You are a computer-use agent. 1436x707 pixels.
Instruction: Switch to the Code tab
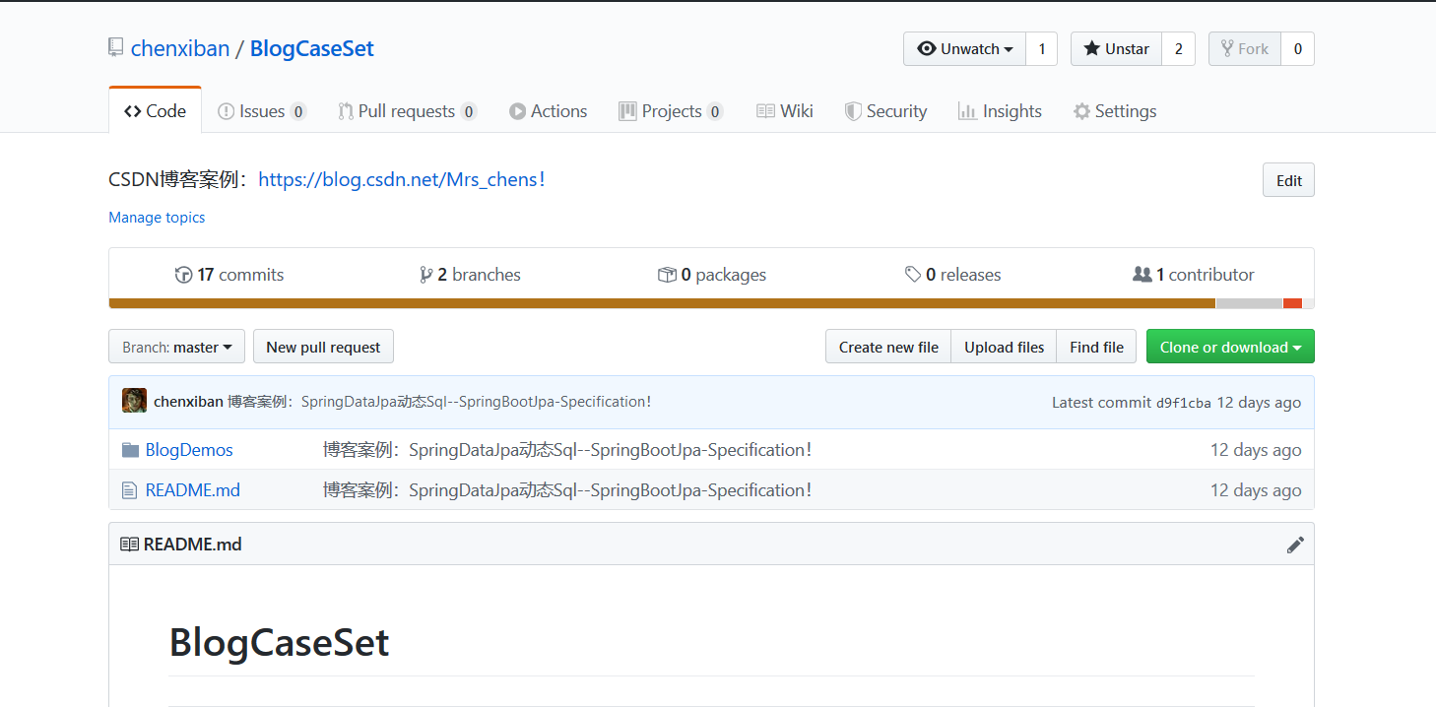(x=155, y=111)
